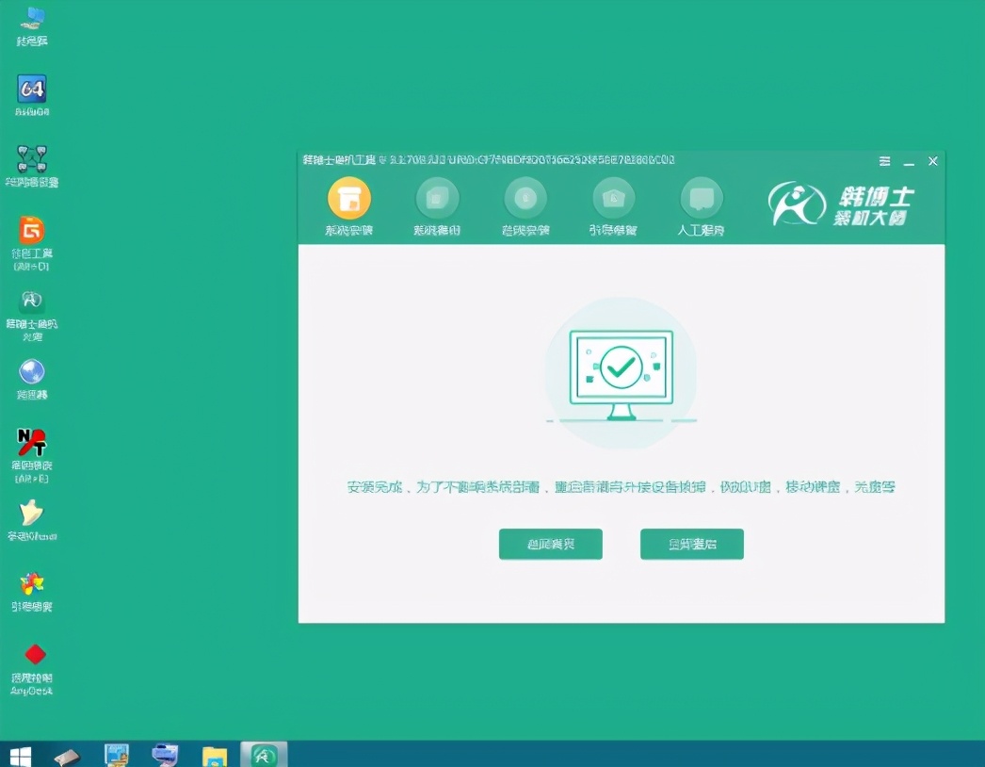The width and height of the screenshot is (985, 767).
Task: Select the system install icon in the toolbar
Action: tap(349, 199)
